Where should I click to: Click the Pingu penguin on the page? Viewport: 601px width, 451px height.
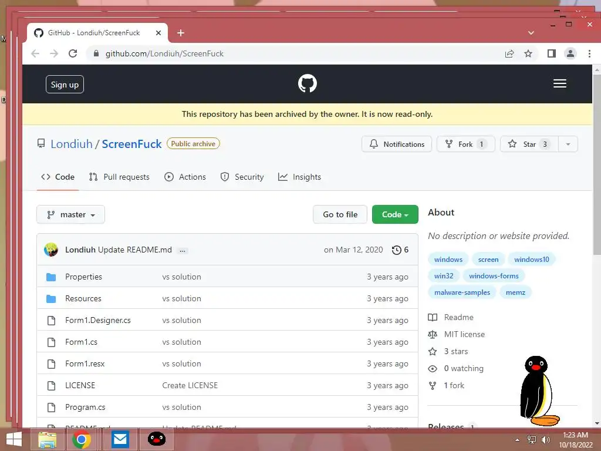[x=539, y=391]
